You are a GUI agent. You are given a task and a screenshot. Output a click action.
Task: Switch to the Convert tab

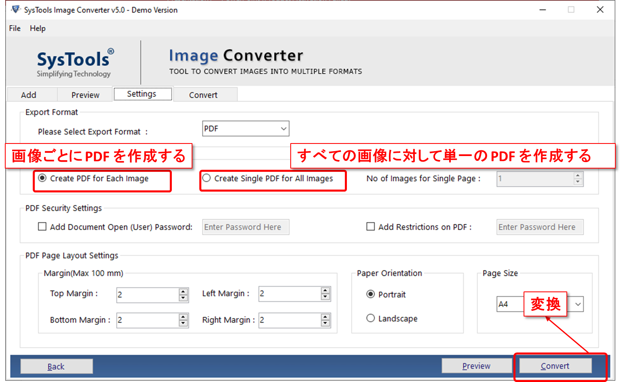[x=203, y=95]
